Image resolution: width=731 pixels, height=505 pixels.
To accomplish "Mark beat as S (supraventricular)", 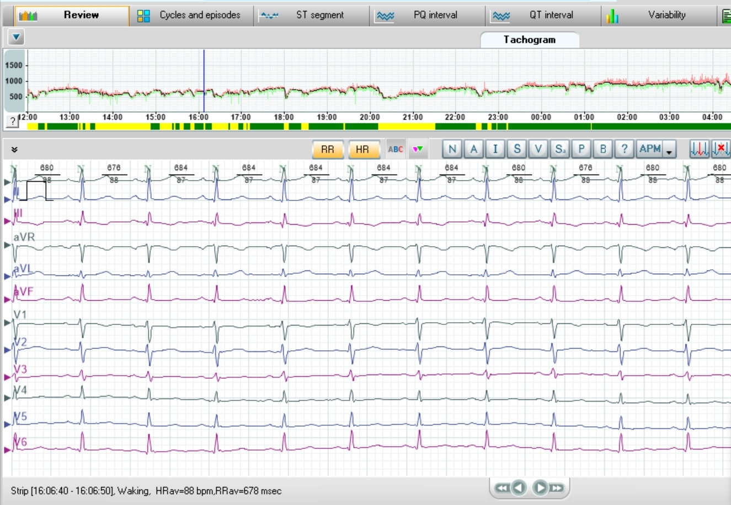I will (517, 149).
